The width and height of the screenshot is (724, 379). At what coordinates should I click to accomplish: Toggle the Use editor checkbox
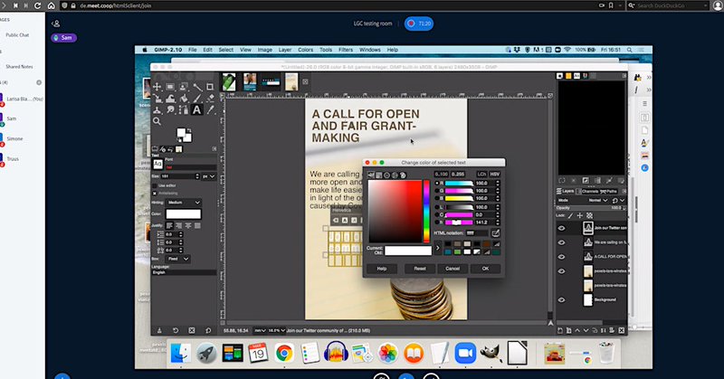coord(155,185)
